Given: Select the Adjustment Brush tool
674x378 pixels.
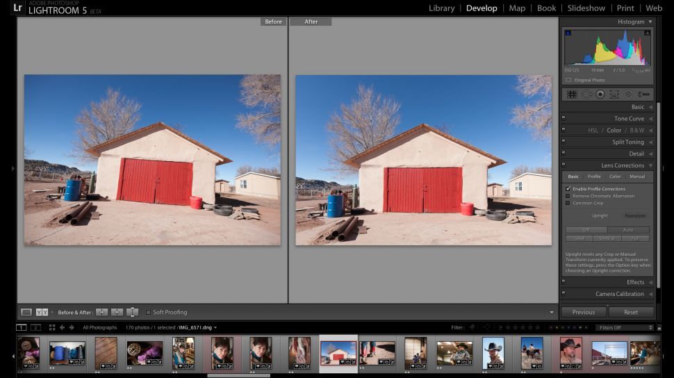Looking at the screenshot, I should coord(643,94).
